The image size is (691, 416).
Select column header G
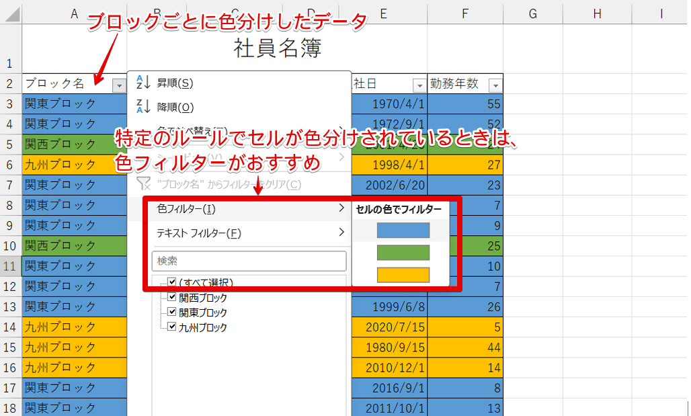tap(532, 12)
